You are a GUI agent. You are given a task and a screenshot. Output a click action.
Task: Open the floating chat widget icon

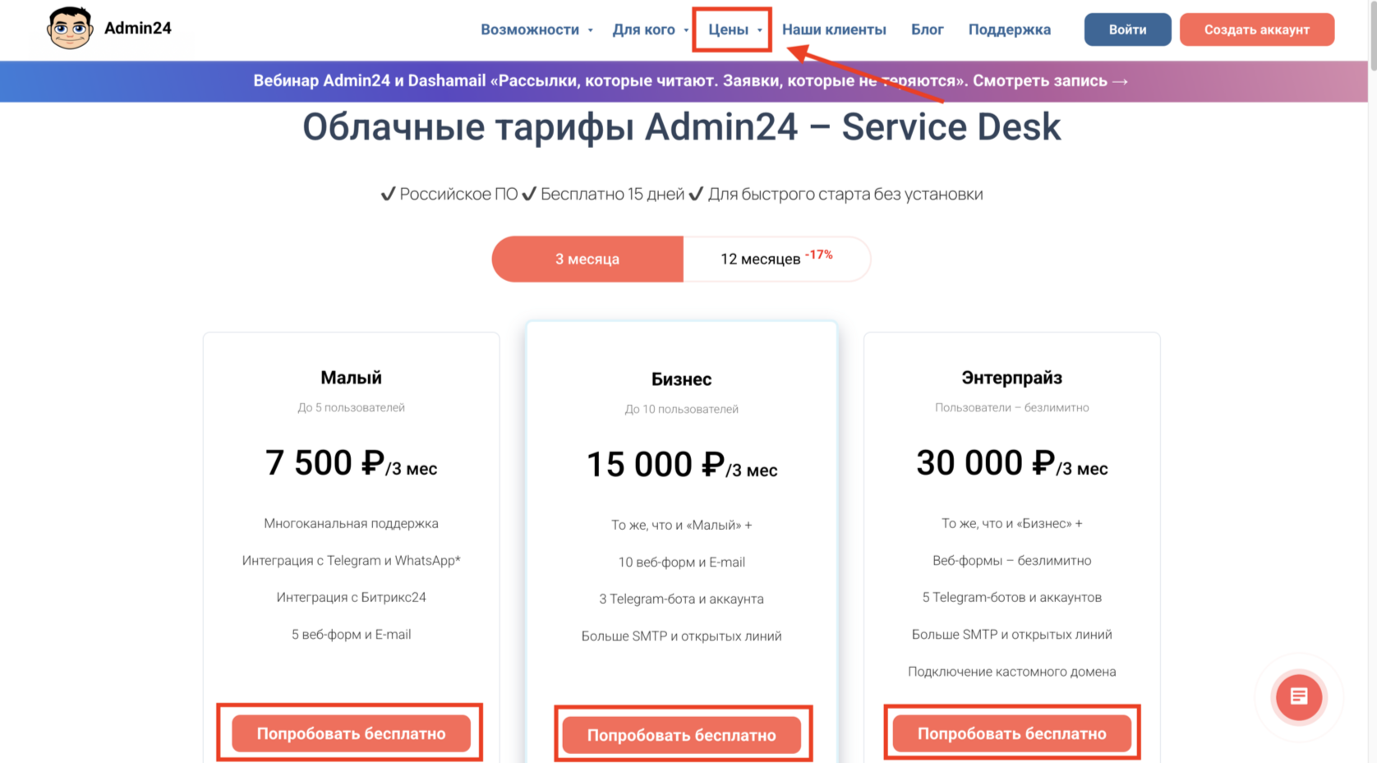(x=1298, y=696)
